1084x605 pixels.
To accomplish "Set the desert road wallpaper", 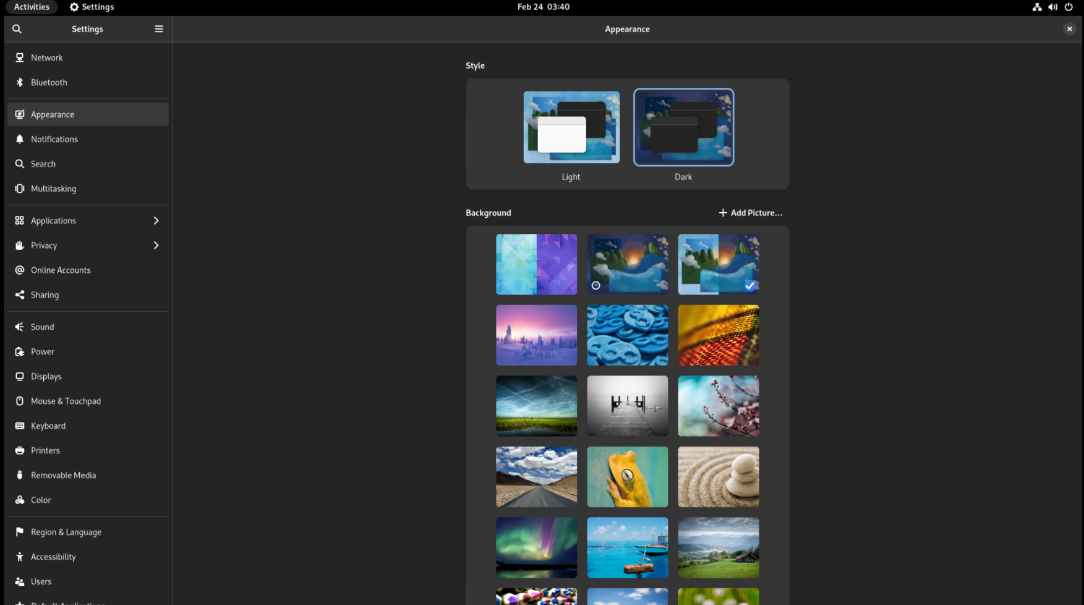I will point(537,477).
